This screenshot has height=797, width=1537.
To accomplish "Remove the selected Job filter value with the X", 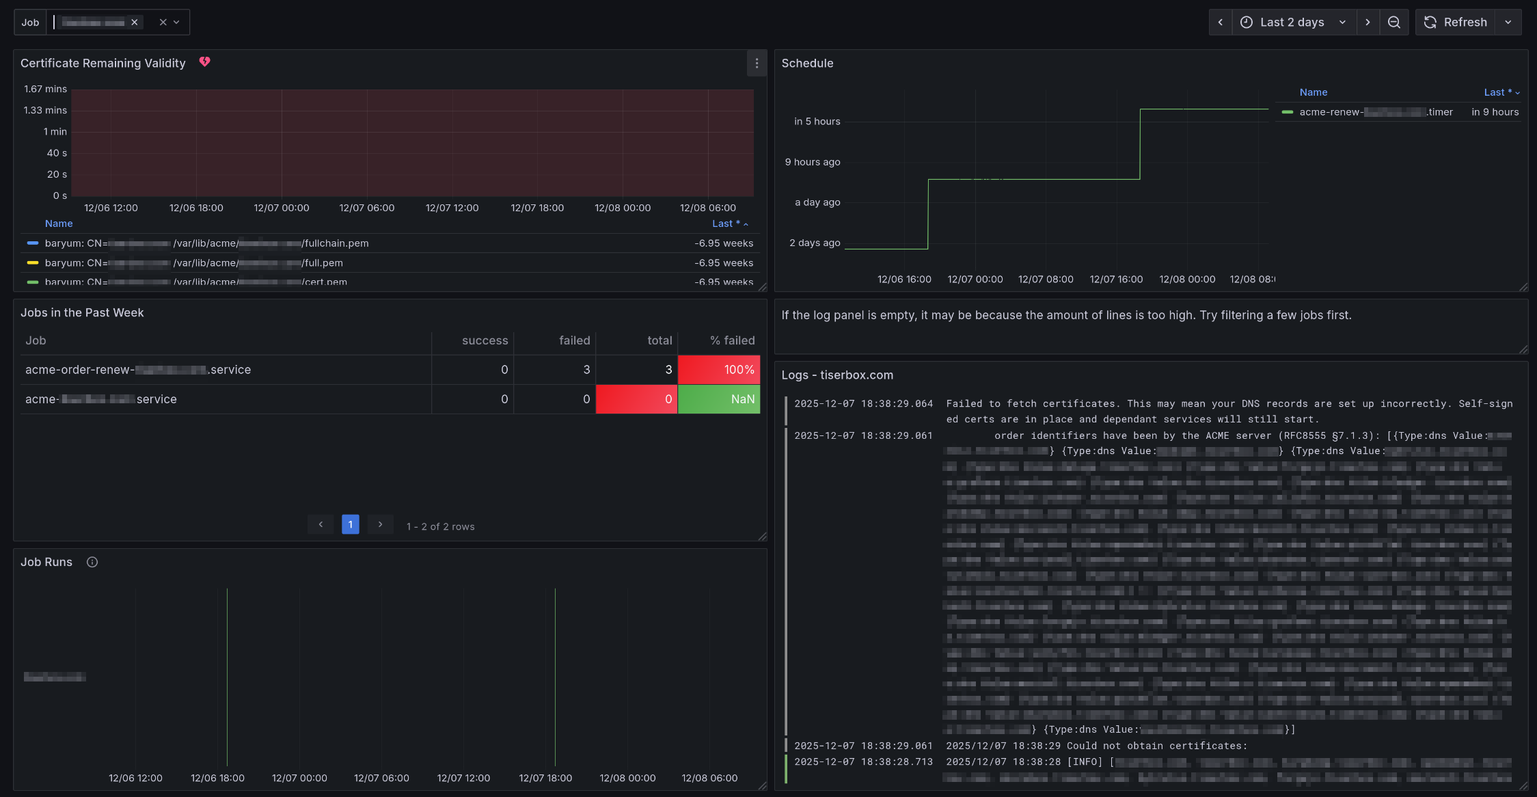I will [x=135, y=21].
